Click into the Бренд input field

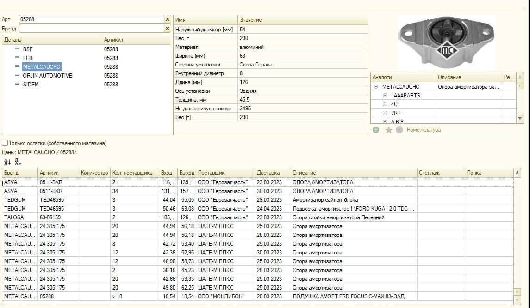91,29
